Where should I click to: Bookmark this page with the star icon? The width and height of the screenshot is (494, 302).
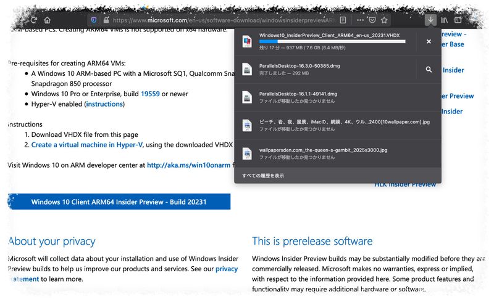click(384, 20)
